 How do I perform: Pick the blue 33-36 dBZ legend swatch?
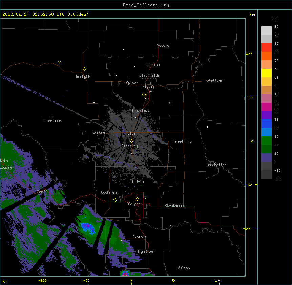pyautogui.click(x=266, y=124)
